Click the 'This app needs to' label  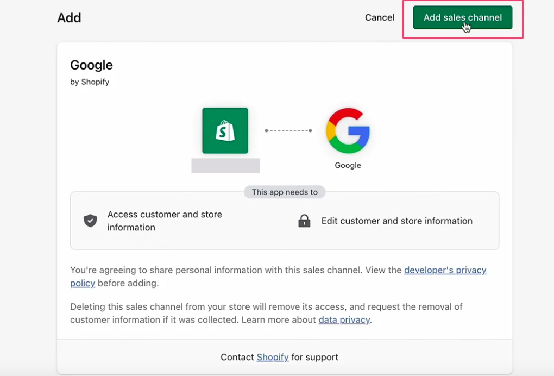[285, 192]
